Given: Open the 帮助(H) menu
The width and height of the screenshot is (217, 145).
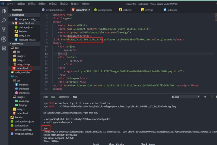Looking at the screenshot, I should tap(85, 4).
